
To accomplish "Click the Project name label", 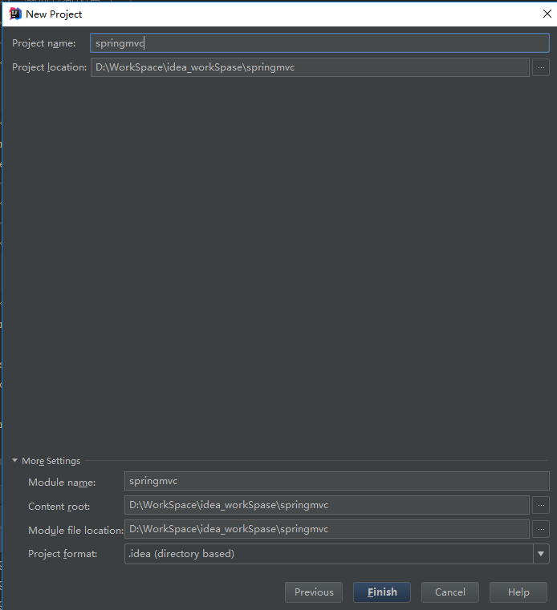I will click(43, 43).
